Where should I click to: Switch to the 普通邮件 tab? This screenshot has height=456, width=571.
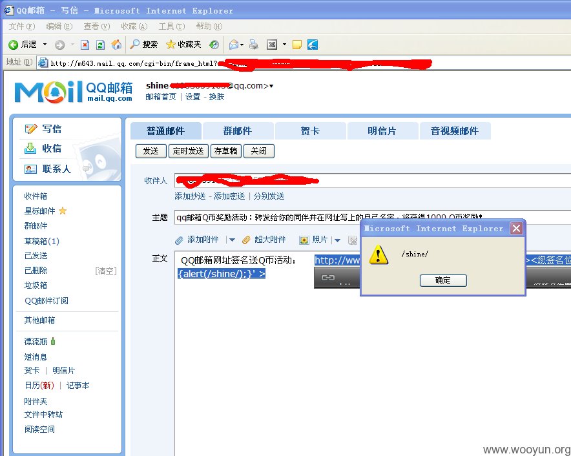click(166, 130)
